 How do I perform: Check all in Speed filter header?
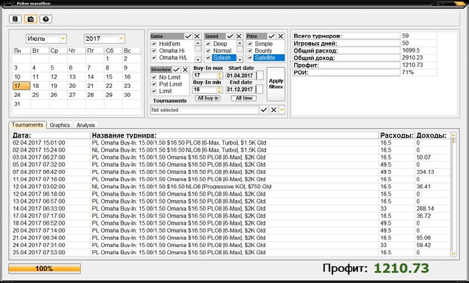230,36
